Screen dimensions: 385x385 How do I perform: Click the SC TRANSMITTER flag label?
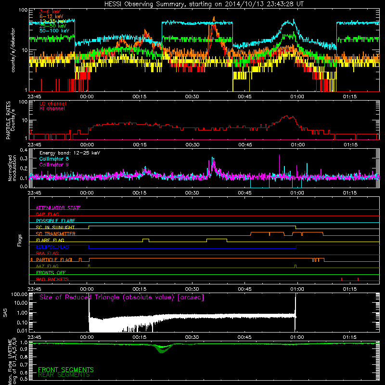(56, 234)
